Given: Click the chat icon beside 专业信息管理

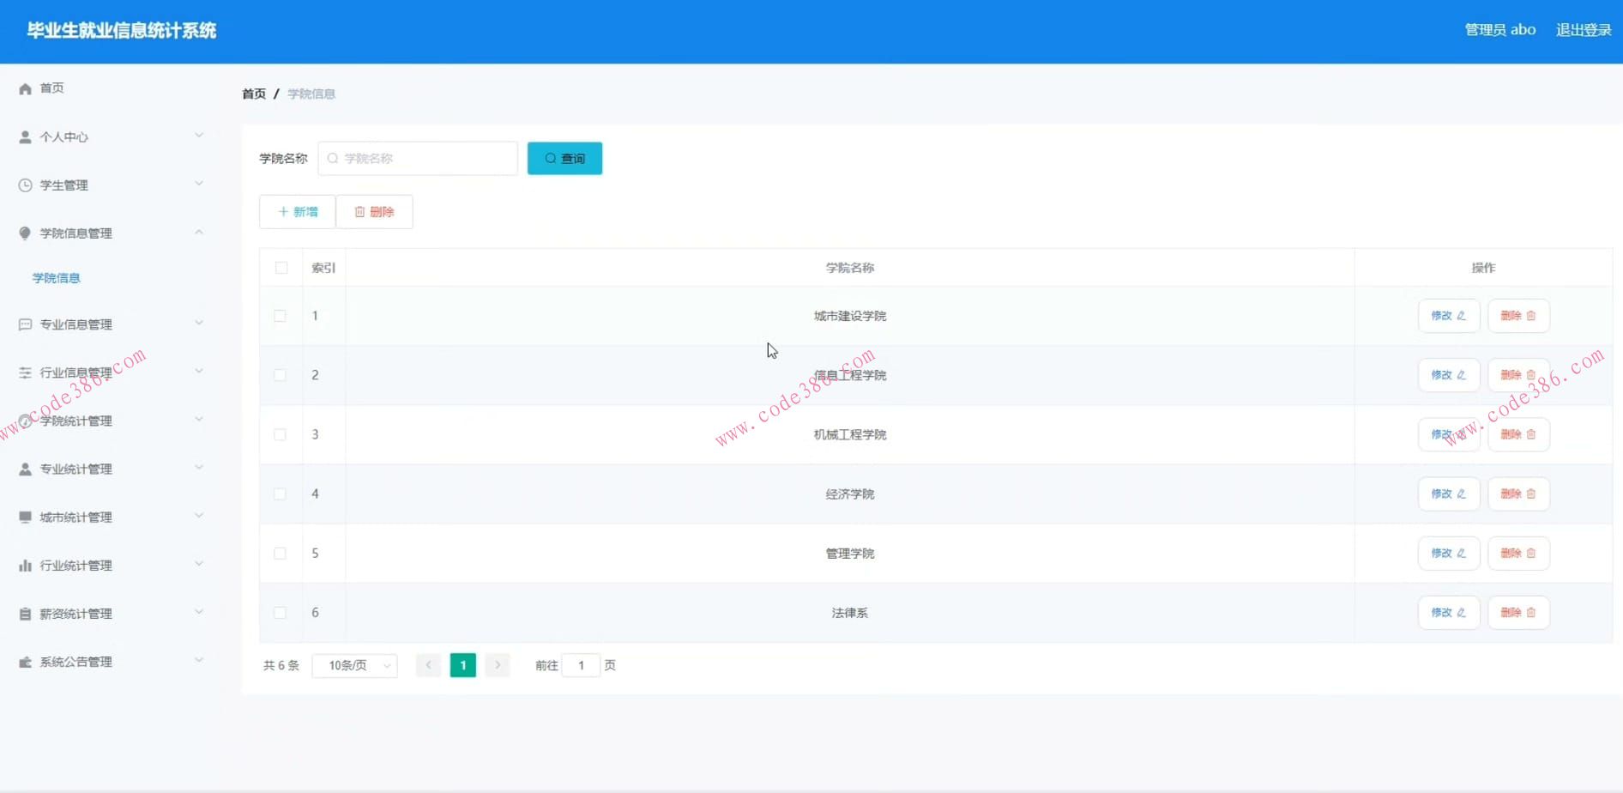Looking at the screenshot, I should pos(25,324).
